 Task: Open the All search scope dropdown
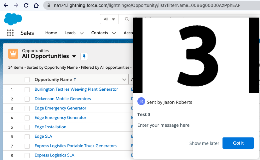click(109, 19)
